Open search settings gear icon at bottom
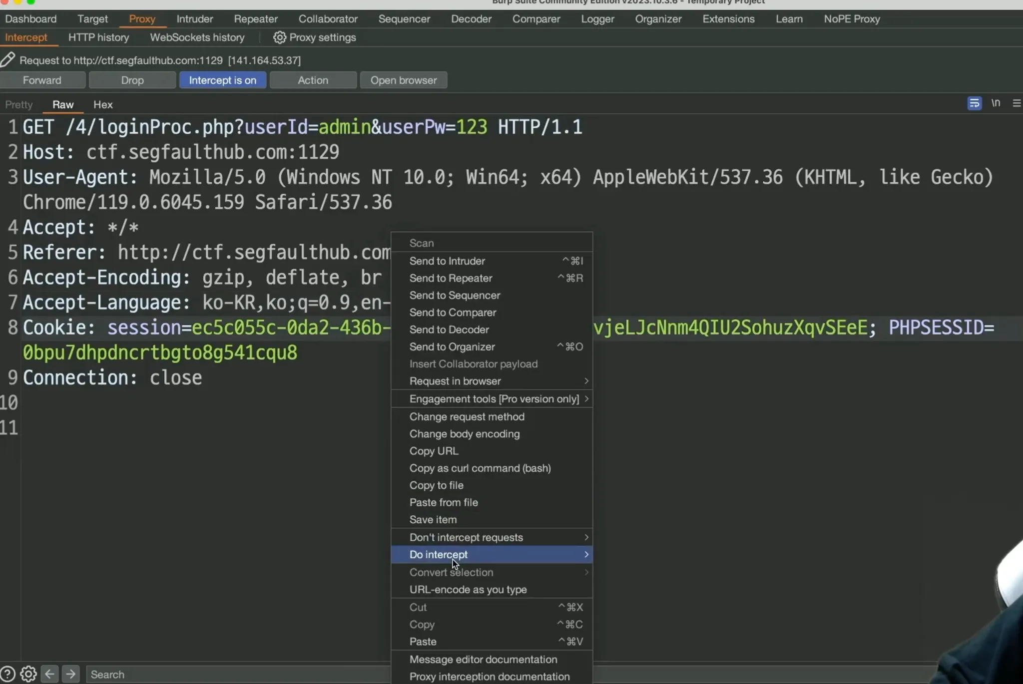1023x684 pixels. [x=28, y=674]
